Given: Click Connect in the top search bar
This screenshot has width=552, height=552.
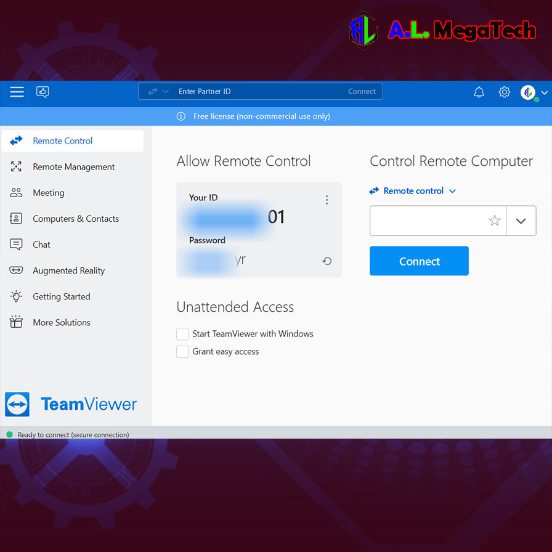Looking at the screenshot, I should click(x=362, y=91).
